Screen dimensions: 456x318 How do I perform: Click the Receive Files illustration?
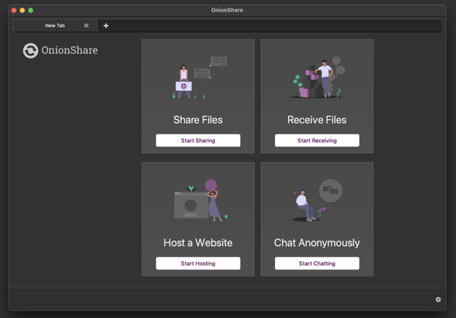point(318,77)
